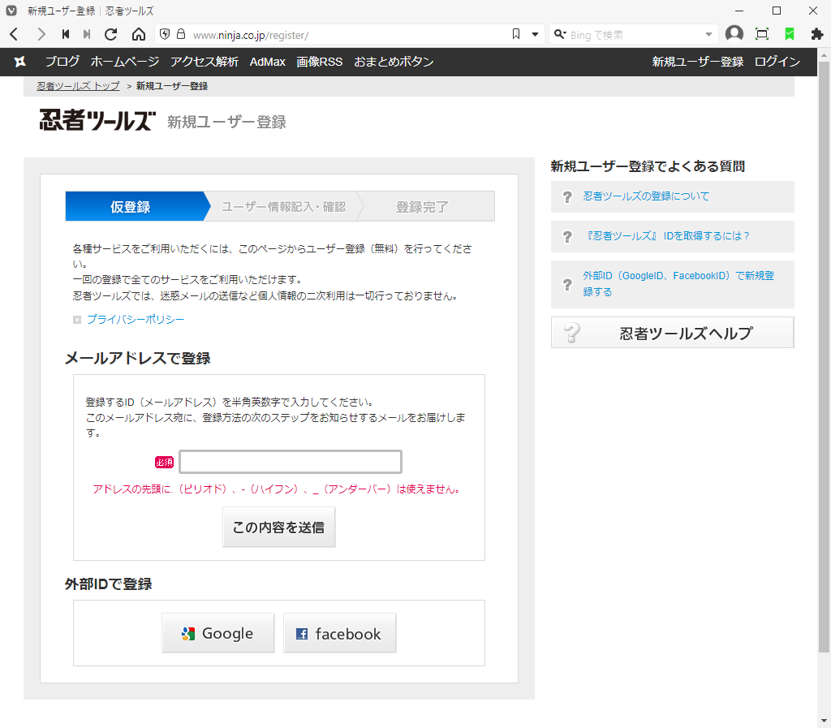Click the 忍者ツールズヘルプ button
Screen dimensions: 831x728
pos(673,333)
